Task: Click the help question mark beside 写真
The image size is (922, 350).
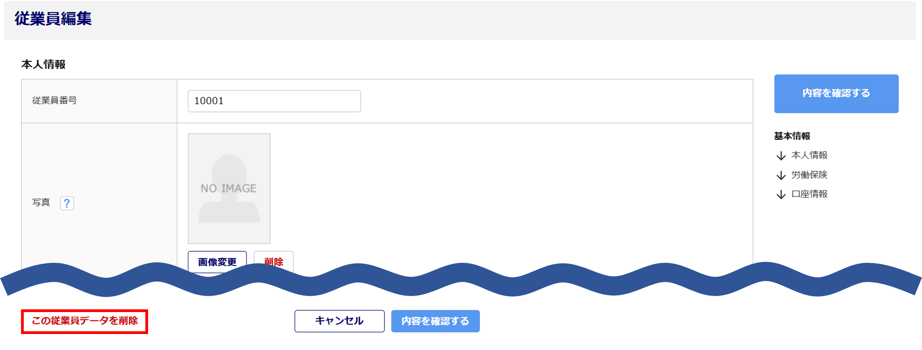Action: click(x=67, y=203)
